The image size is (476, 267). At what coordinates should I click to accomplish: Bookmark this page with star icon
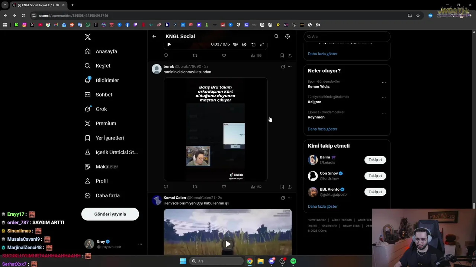(x=418, y=16)
